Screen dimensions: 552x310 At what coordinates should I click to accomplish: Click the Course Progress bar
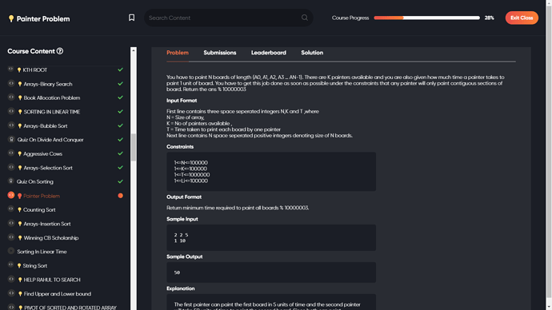(x=426, y=18)
